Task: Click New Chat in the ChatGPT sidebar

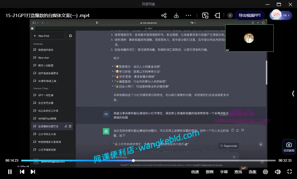Action: tap(48, 36)
